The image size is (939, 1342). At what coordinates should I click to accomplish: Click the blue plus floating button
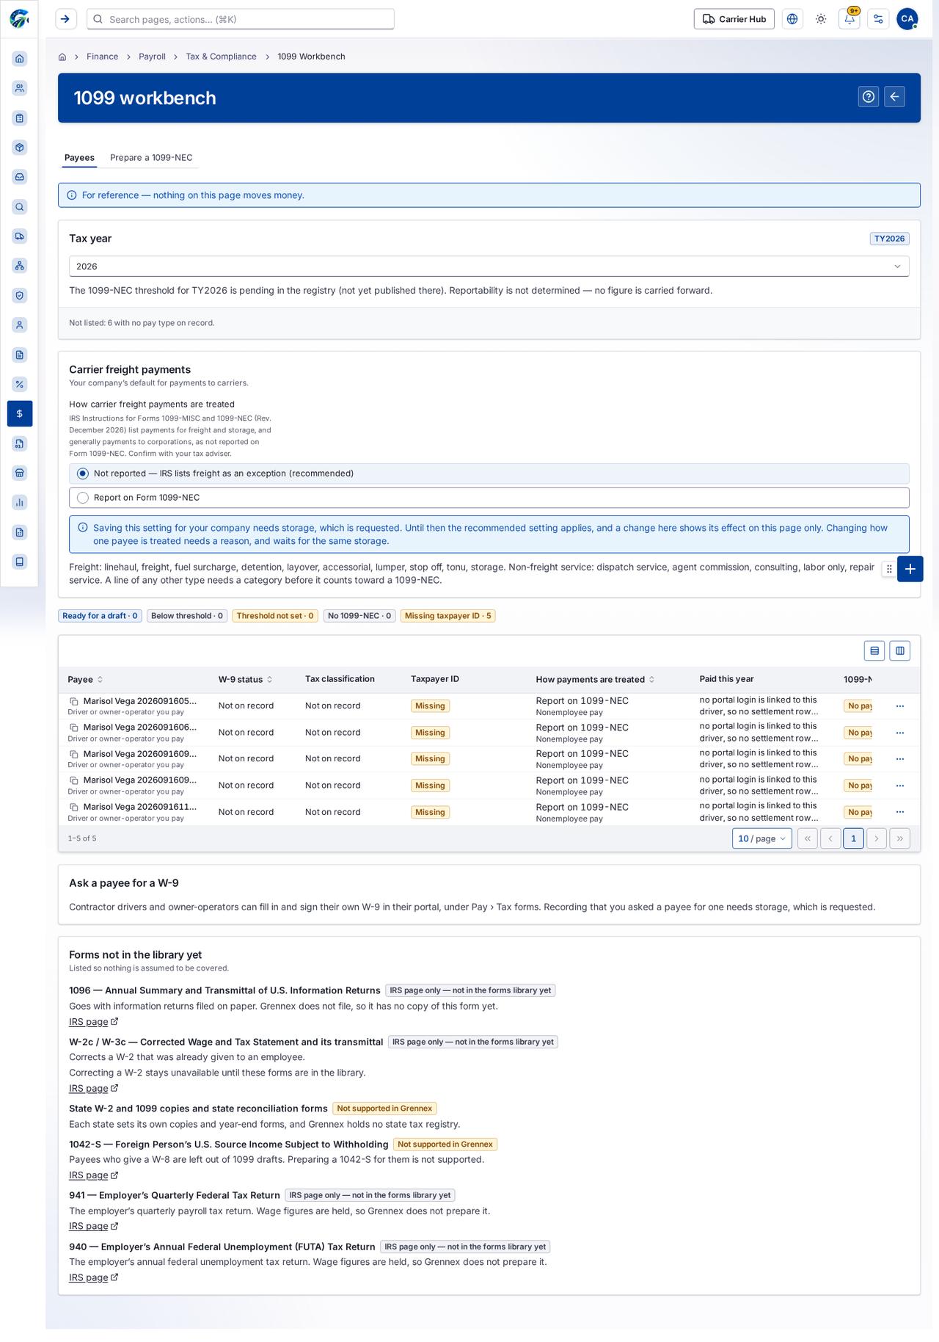tap(910, 569)
